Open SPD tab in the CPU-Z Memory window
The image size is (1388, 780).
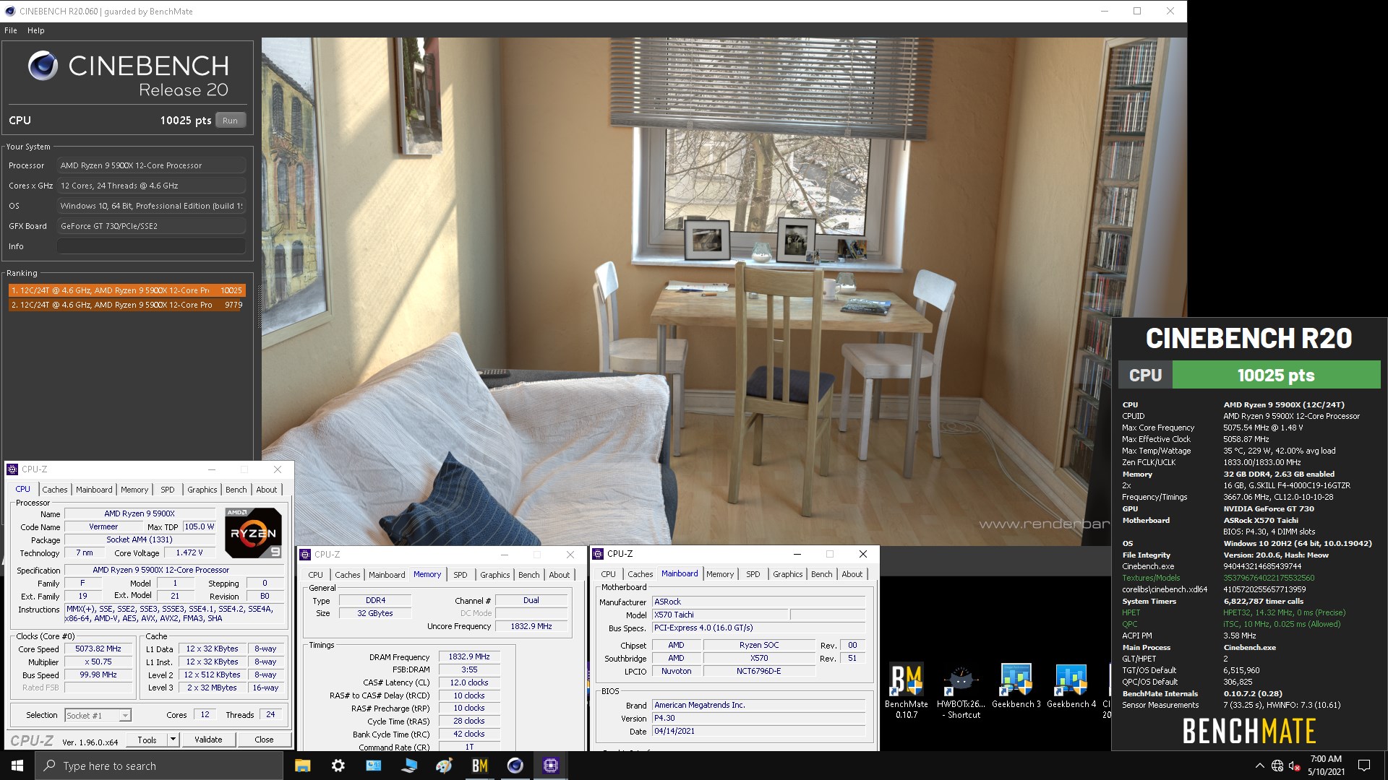click(x=460, y=575)
